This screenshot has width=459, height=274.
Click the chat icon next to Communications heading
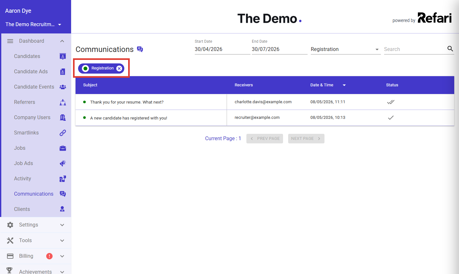[x=140, y=49]
